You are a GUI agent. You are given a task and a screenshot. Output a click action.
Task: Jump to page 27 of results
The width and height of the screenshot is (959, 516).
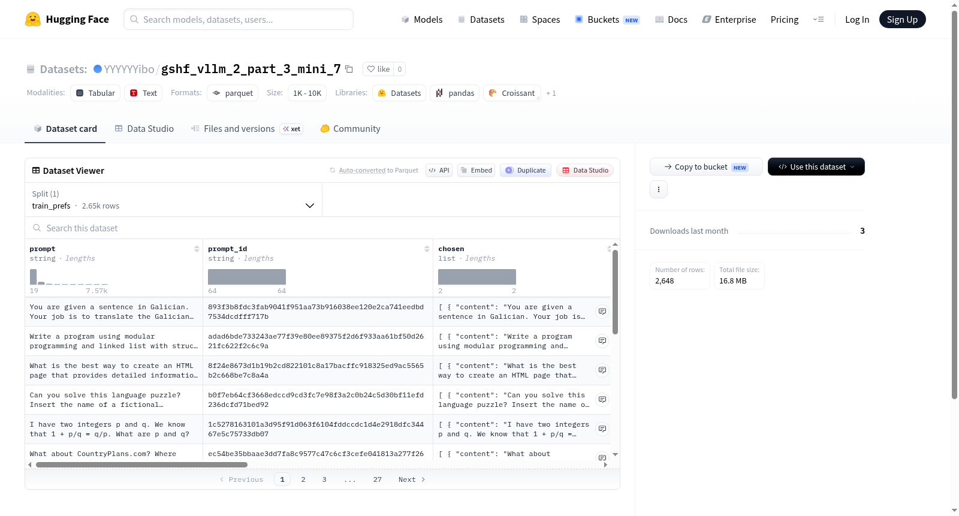coord(378,479)
